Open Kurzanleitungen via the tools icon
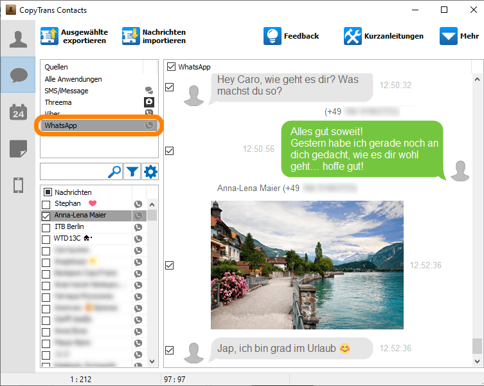Image resolution: width=484 pixels, height=386 pixels. click(352, 36)
